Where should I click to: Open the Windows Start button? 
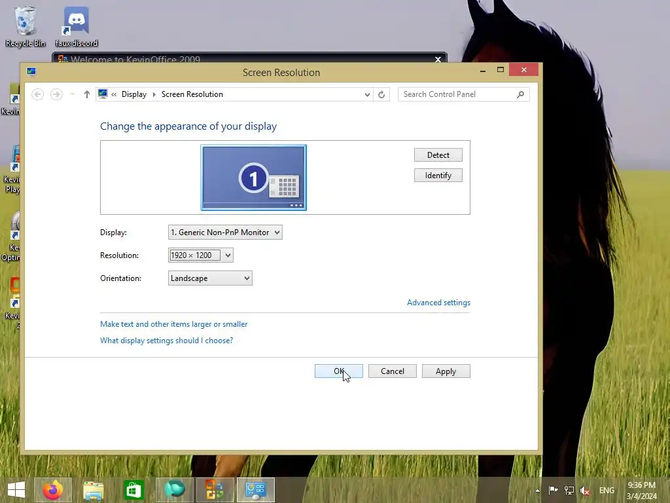point(16,490)
